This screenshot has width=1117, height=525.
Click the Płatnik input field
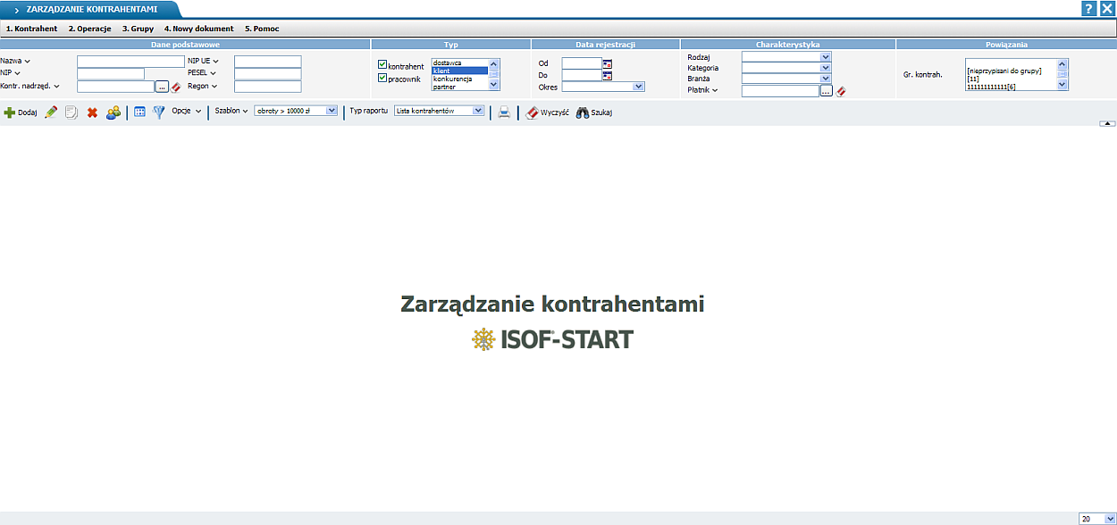coord(780,90)
